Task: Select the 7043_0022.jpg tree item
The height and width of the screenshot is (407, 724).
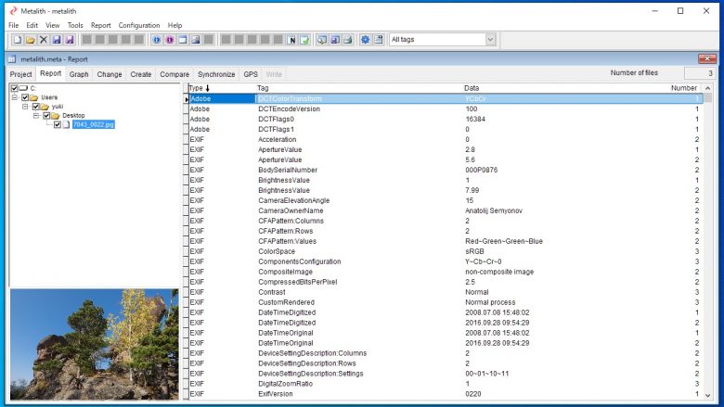Action: tap(93, 124)
